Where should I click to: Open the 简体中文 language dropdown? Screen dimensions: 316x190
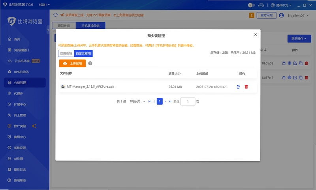[283, 5]
